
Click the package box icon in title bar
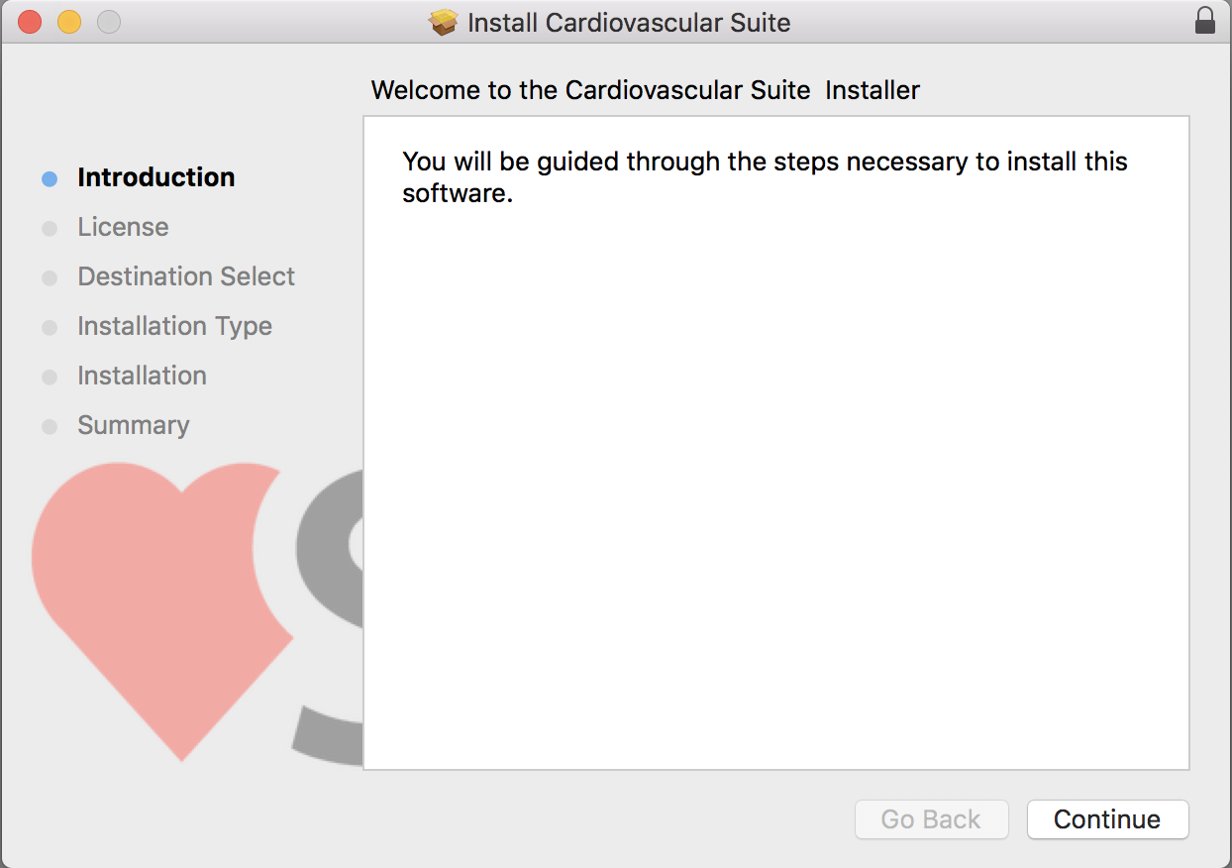445,22
